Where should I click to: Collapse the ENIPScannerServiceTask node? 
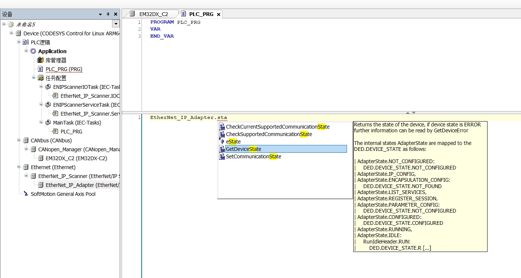(x=41, y=104)
